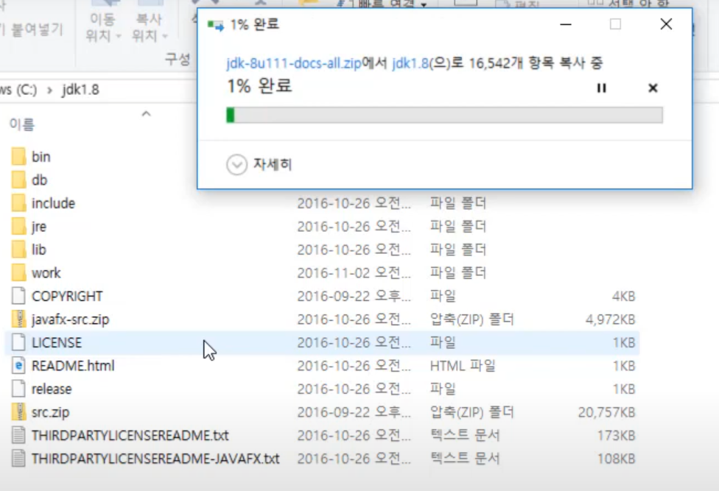The height and width of the screenshot is (491, 719).
Task: Select the file named work
Action: [46, 273]
